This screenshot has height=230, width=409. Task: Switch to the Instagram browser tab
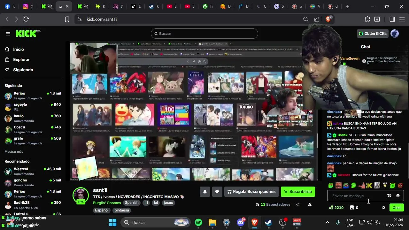point(28,6)
